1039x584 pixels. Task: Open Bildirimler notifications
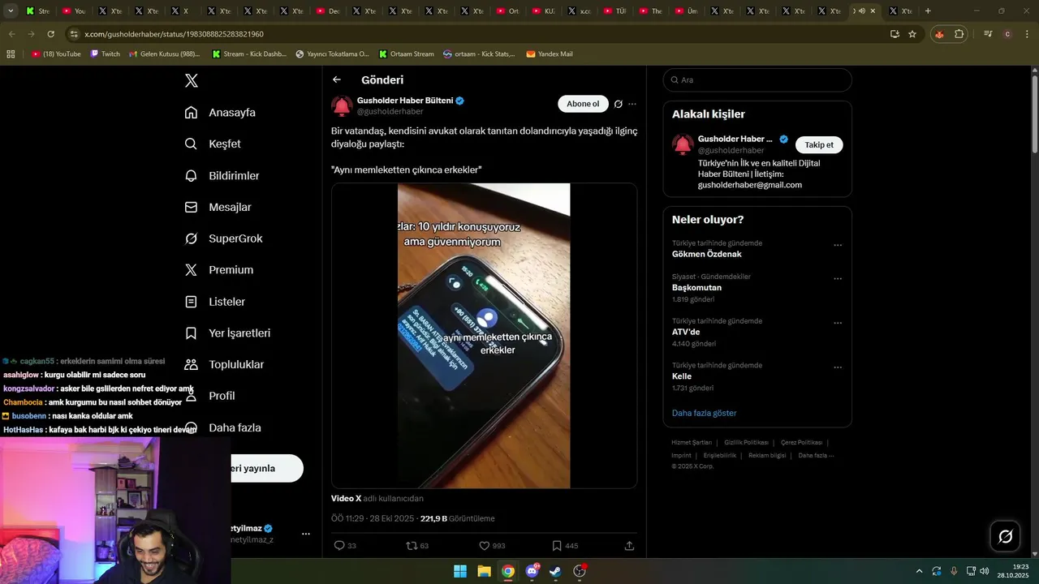click(222, 175)
